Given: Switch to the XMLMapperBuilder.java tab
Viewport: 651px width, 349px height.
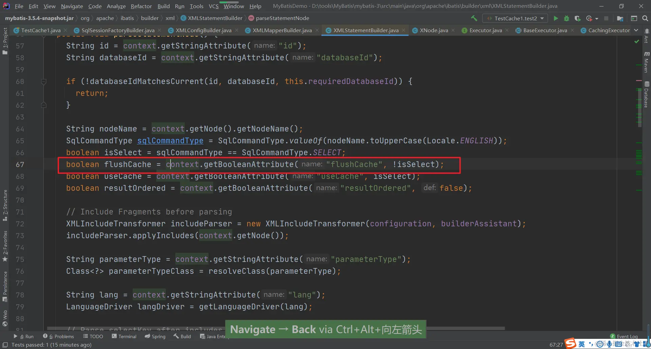Looking at the screenshot, I should (x=282, y=30).
